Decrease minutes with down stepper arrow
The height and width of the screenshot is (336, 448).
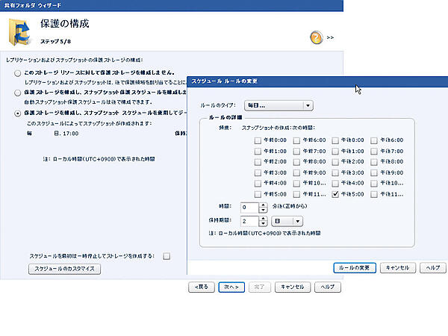(x=263, y=211)
